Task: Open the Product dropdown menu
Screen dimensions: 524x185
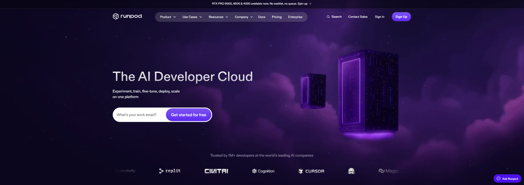Action: [x=168, y=17]
